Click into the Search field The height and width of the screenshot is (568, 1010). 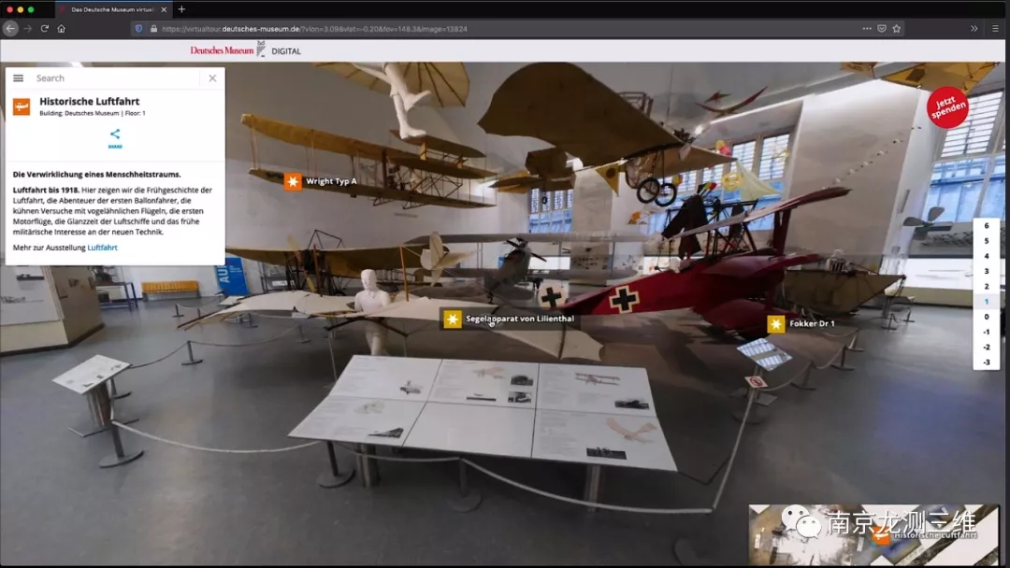(116, 78)
